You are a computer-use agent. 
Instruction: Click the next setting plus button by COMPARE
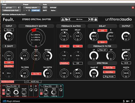[26, 10]
